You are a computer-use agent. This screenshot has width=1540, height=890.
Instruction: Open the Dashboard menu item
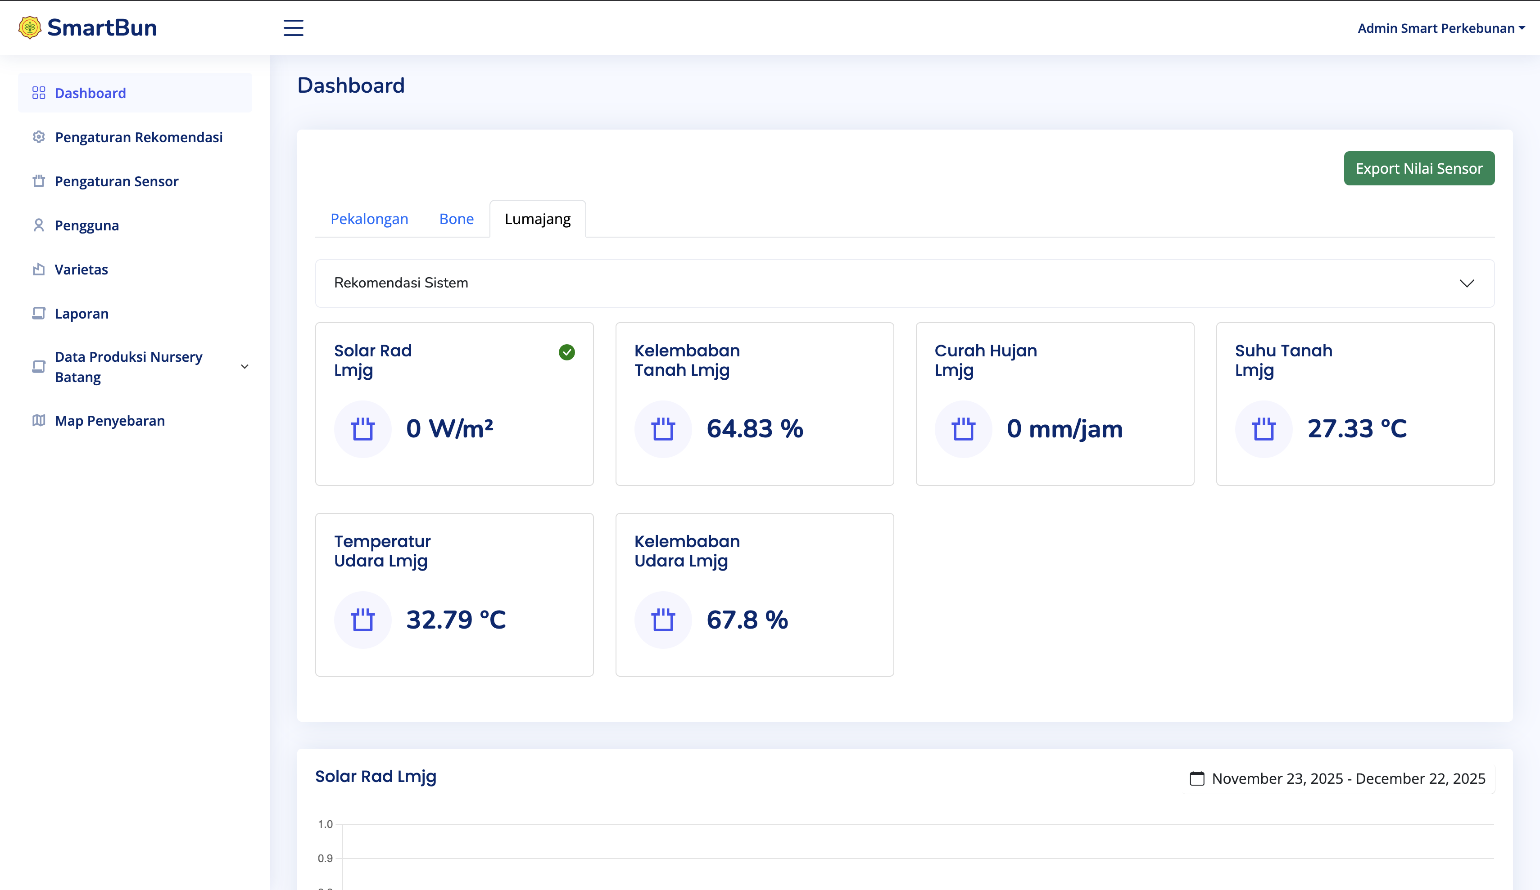tap(135, 93)
